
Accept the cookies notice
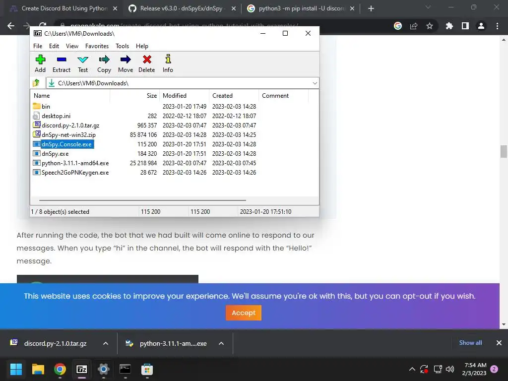click(243, 313)
